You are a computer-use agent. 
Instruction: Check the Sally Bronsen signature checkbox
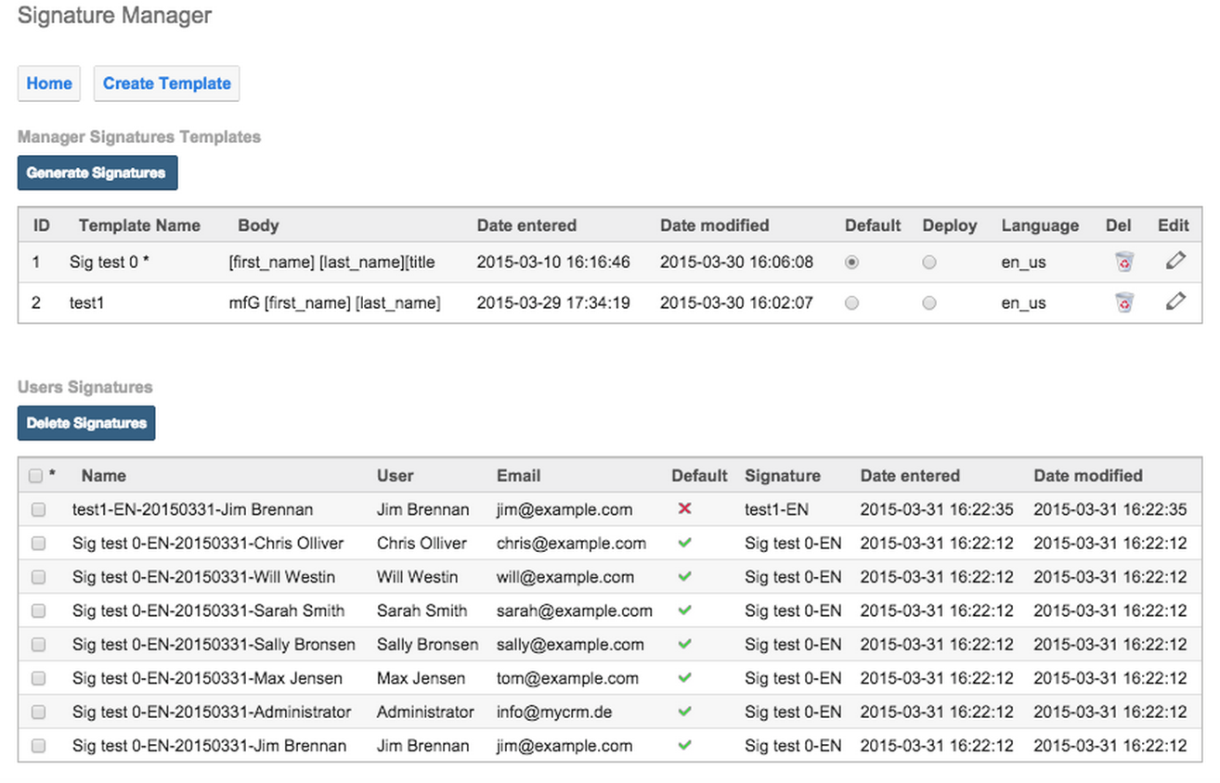(38, 645)
